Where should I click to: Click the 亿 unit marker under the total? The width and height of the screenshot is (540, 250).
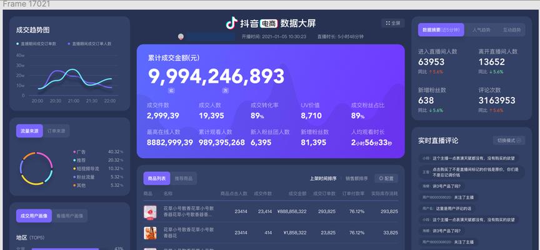(x=171, y=91)
